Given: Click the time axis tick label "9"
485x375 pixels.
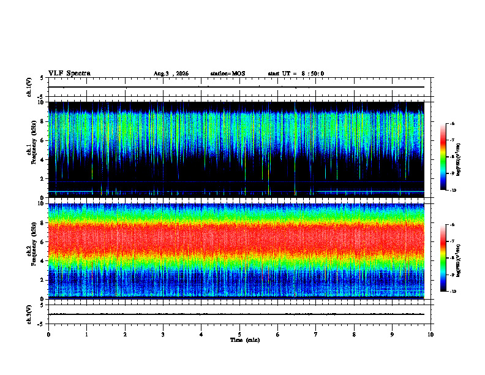Looking at the screenshot, I should (x=392, y=335).
